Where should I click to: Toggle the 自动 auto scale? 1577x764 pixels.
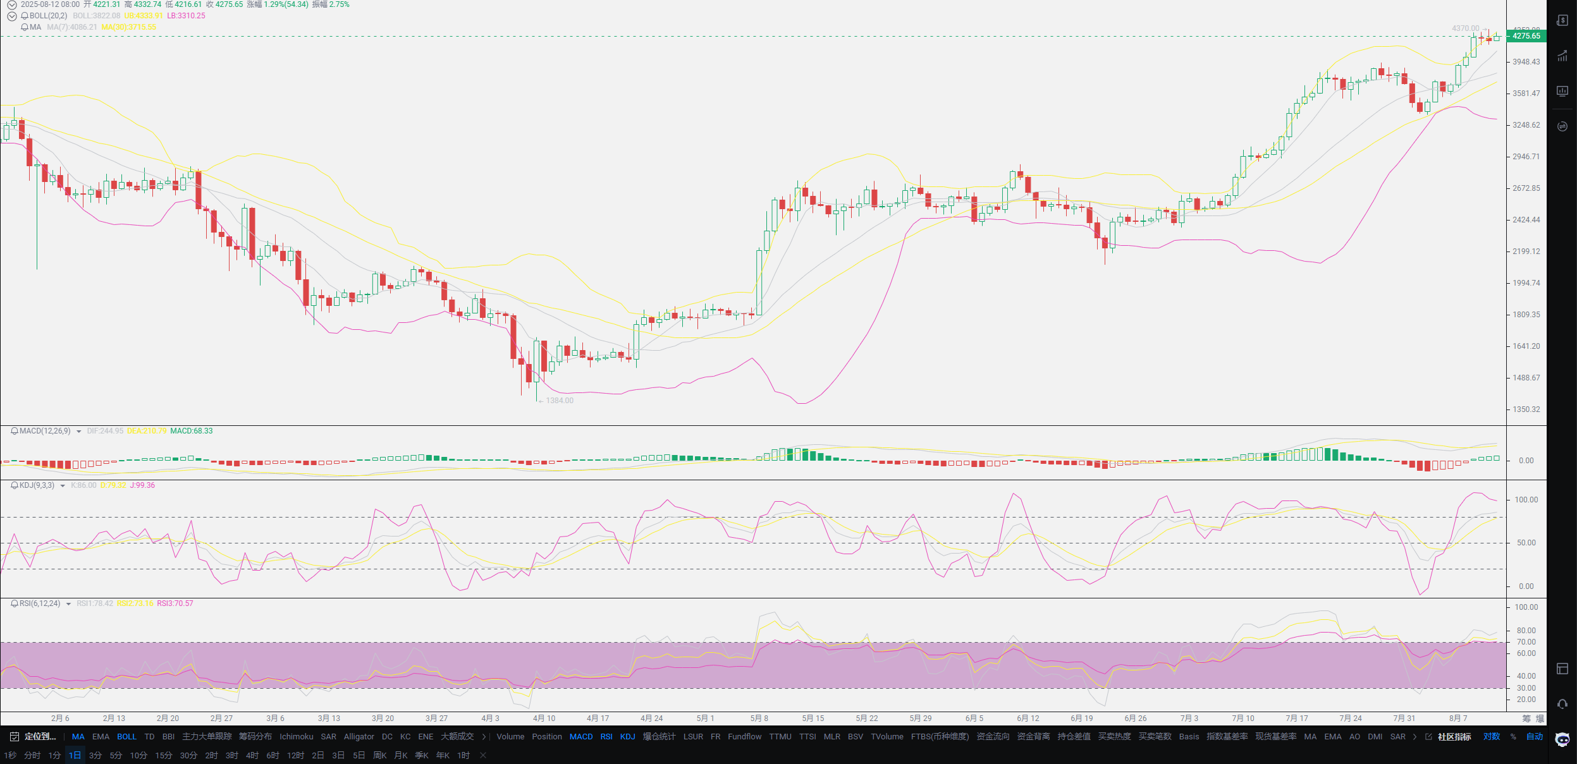[x=1535, y=737]
